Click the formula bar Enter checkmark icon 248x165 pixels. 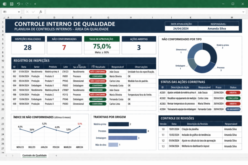pyautogui.click(x=34, y=12)
